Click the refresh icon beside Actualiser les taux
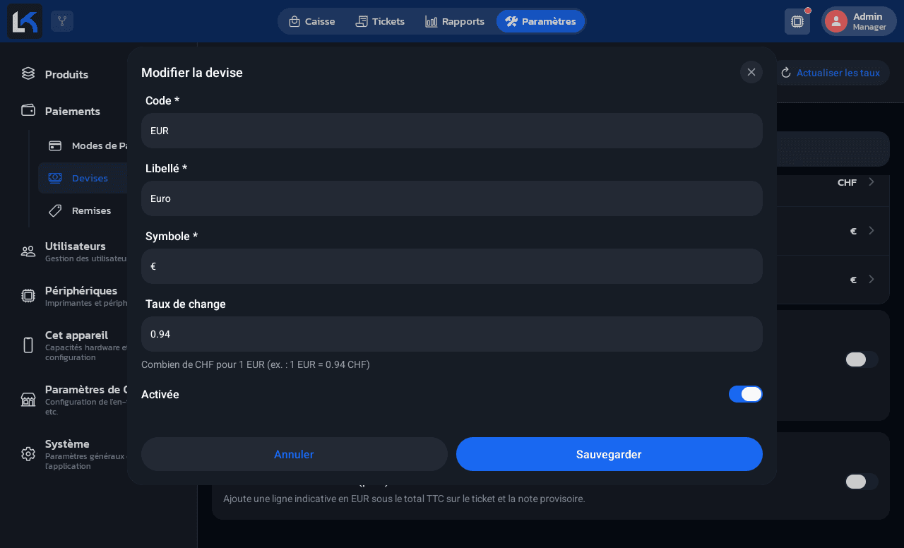 pyautogui.click(x=786, y=73)
